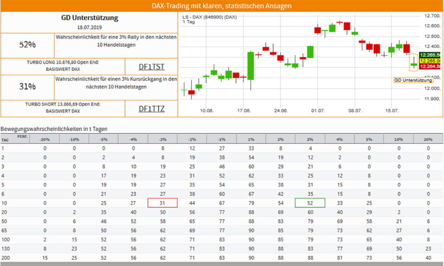Click the 79 cell in row 10, 1% column

[x=251, y=203]
